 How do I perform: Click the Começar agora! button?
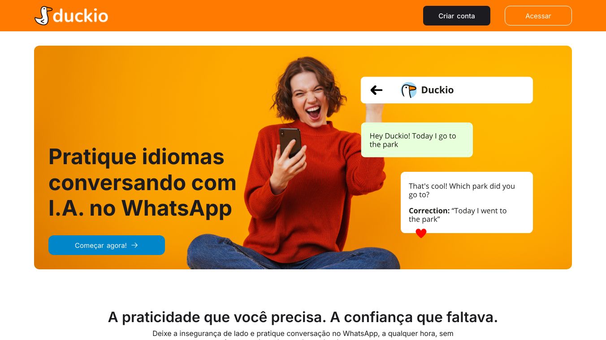click(x=107, y=245)
